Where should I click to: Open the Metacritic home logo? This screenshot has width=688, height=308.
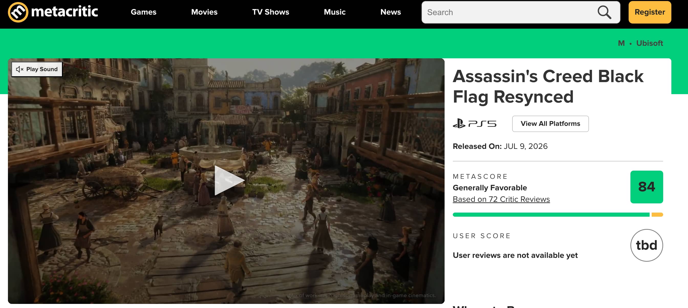tap(53, 12)
